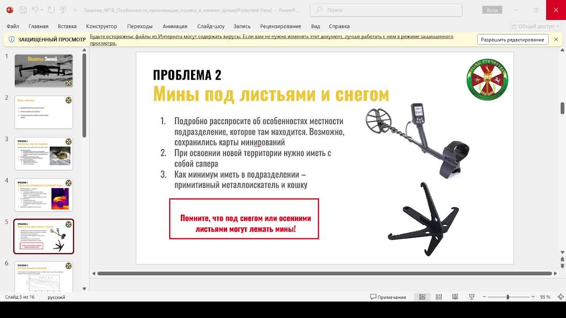The width and height of the screenshot is (566, 318).
Task: Start slideshow from beginning toolbar icon
Action: coord(64,10)
